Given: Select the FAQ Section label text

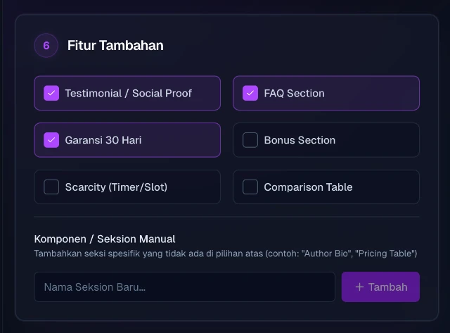Looking at the screenshot, I should (294, 93).
